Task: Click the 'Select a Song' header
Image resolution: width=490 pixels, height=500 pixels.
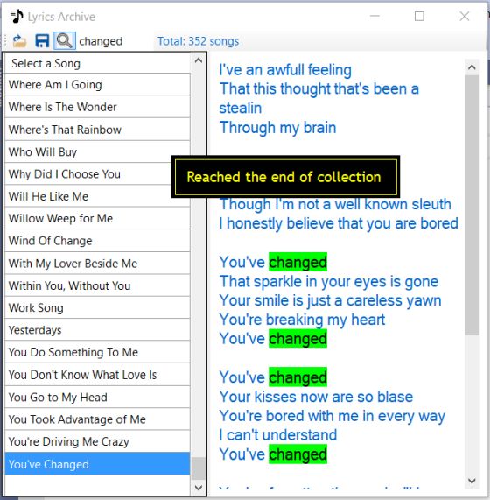Action: click(97, 63)
